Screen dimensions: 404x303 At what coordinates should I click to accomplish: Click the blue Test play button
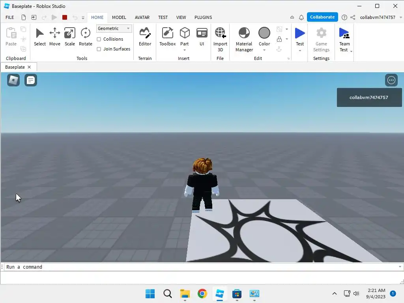[x=300, y=33]
